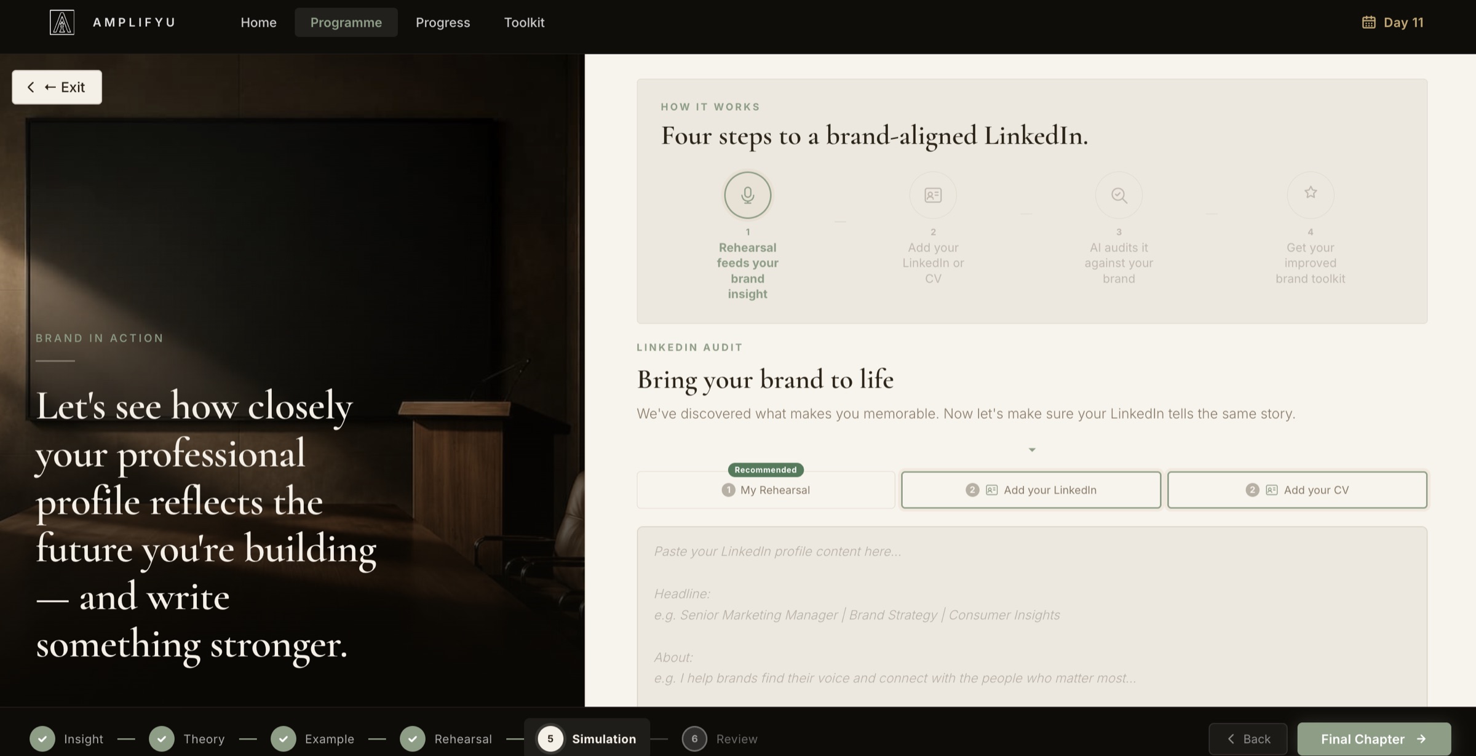Image resolution: width=1476 pixels, height=756 pixels.
Task: Click the small caret arrow above the tabs
Action: [x=1032, y=450]
